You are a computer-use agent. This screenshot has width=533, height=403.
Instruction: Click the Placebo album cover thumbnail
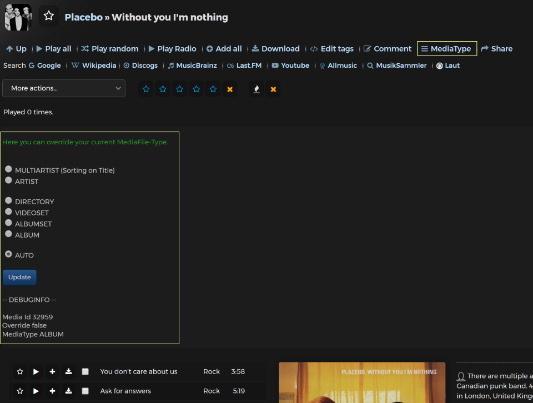[x=18, y=17]
